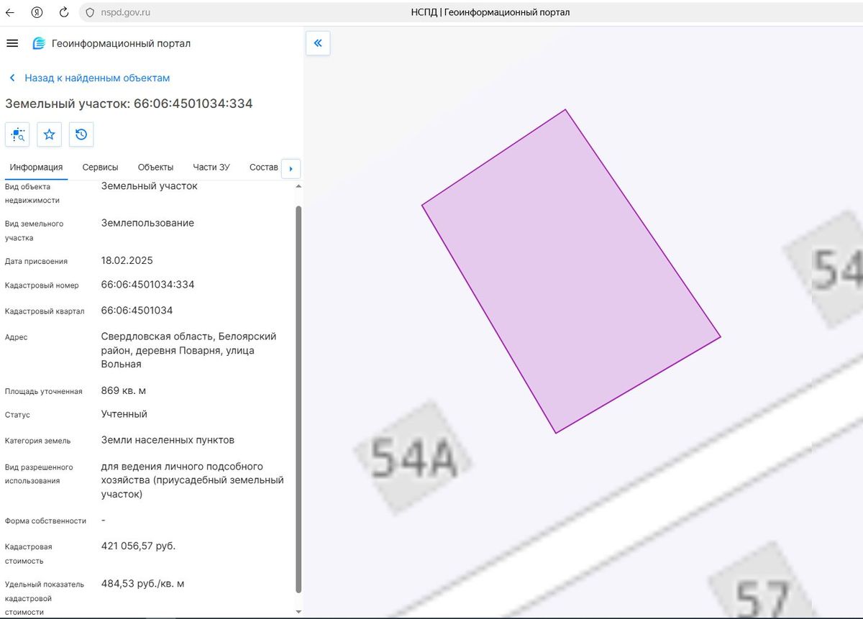Click the highlighted purple land parcel
863x619 pixels.
pos(571,271)
